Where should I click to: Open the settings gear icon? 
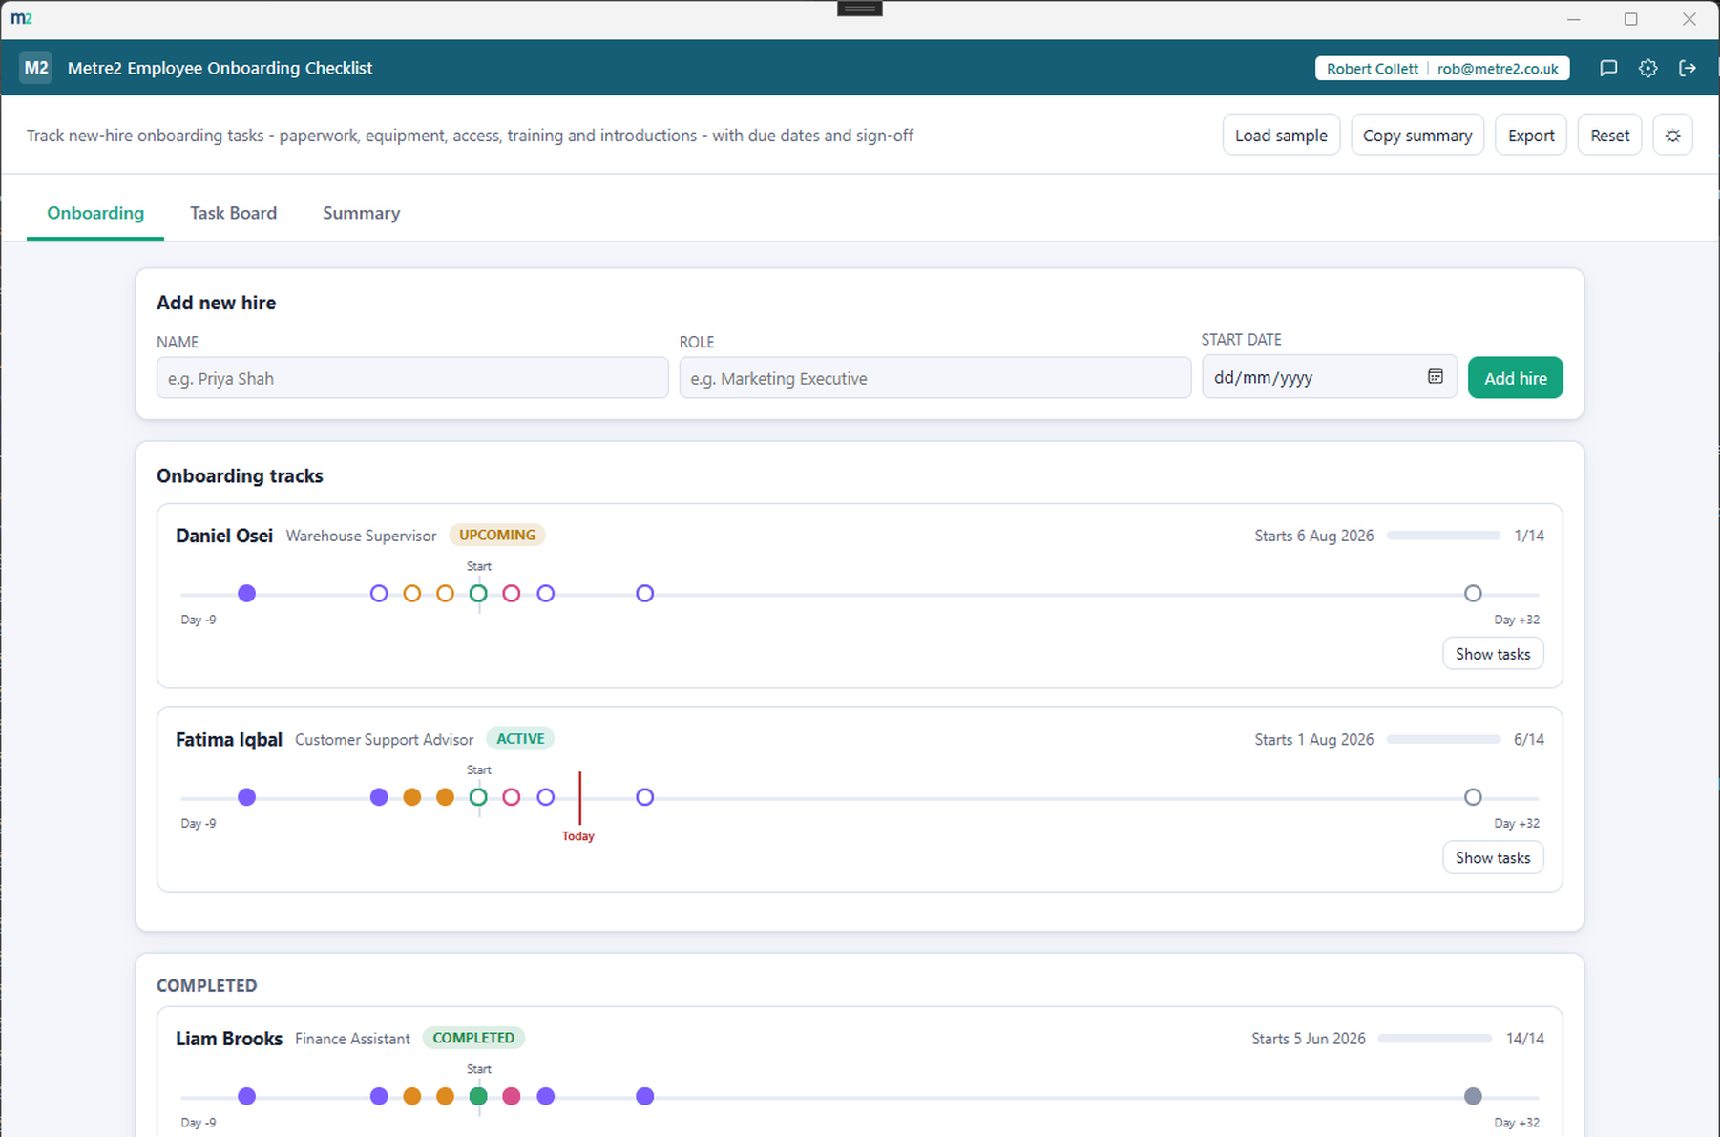(1648, 68)
